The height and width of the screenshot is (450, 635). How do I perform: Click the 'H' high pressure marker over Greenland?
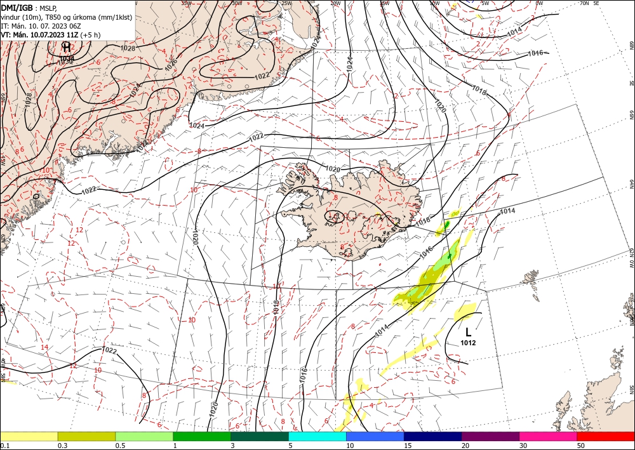67,48
